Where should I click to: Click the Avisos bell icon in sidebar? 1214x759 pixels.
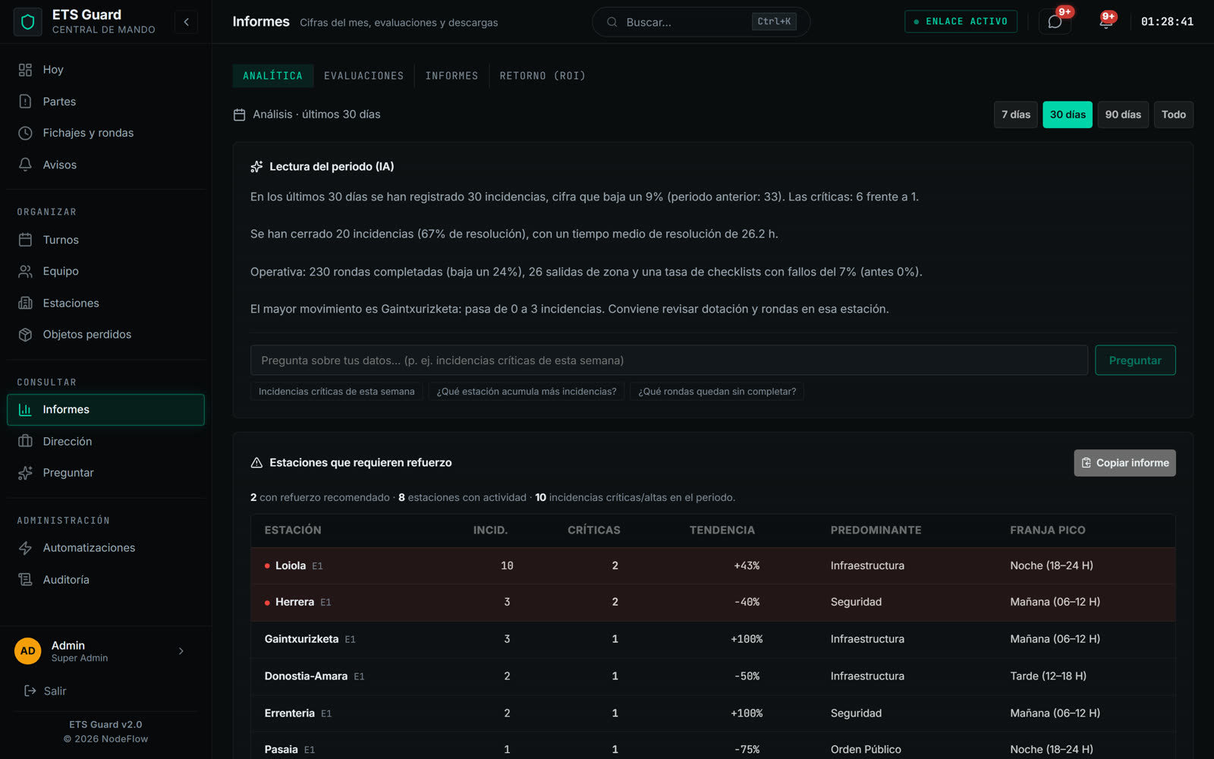[x=25, y=165]
